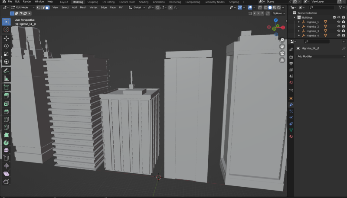Select the Add Cube tool
Viewport: 347px width, 198px height.
(6, 87)
